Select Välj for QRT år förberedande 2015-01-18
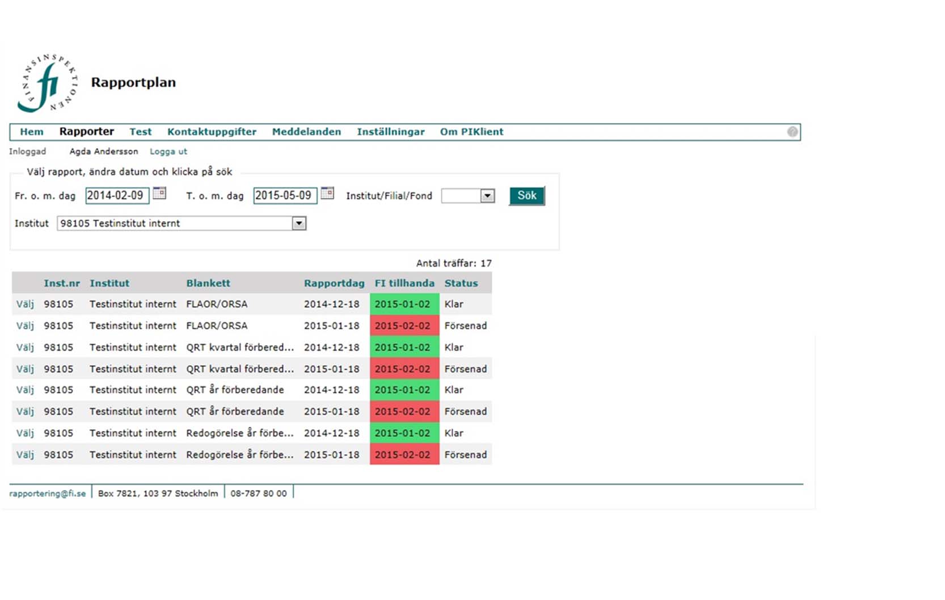This screenshot has height=600, width=945. click(x=25, y=411)
